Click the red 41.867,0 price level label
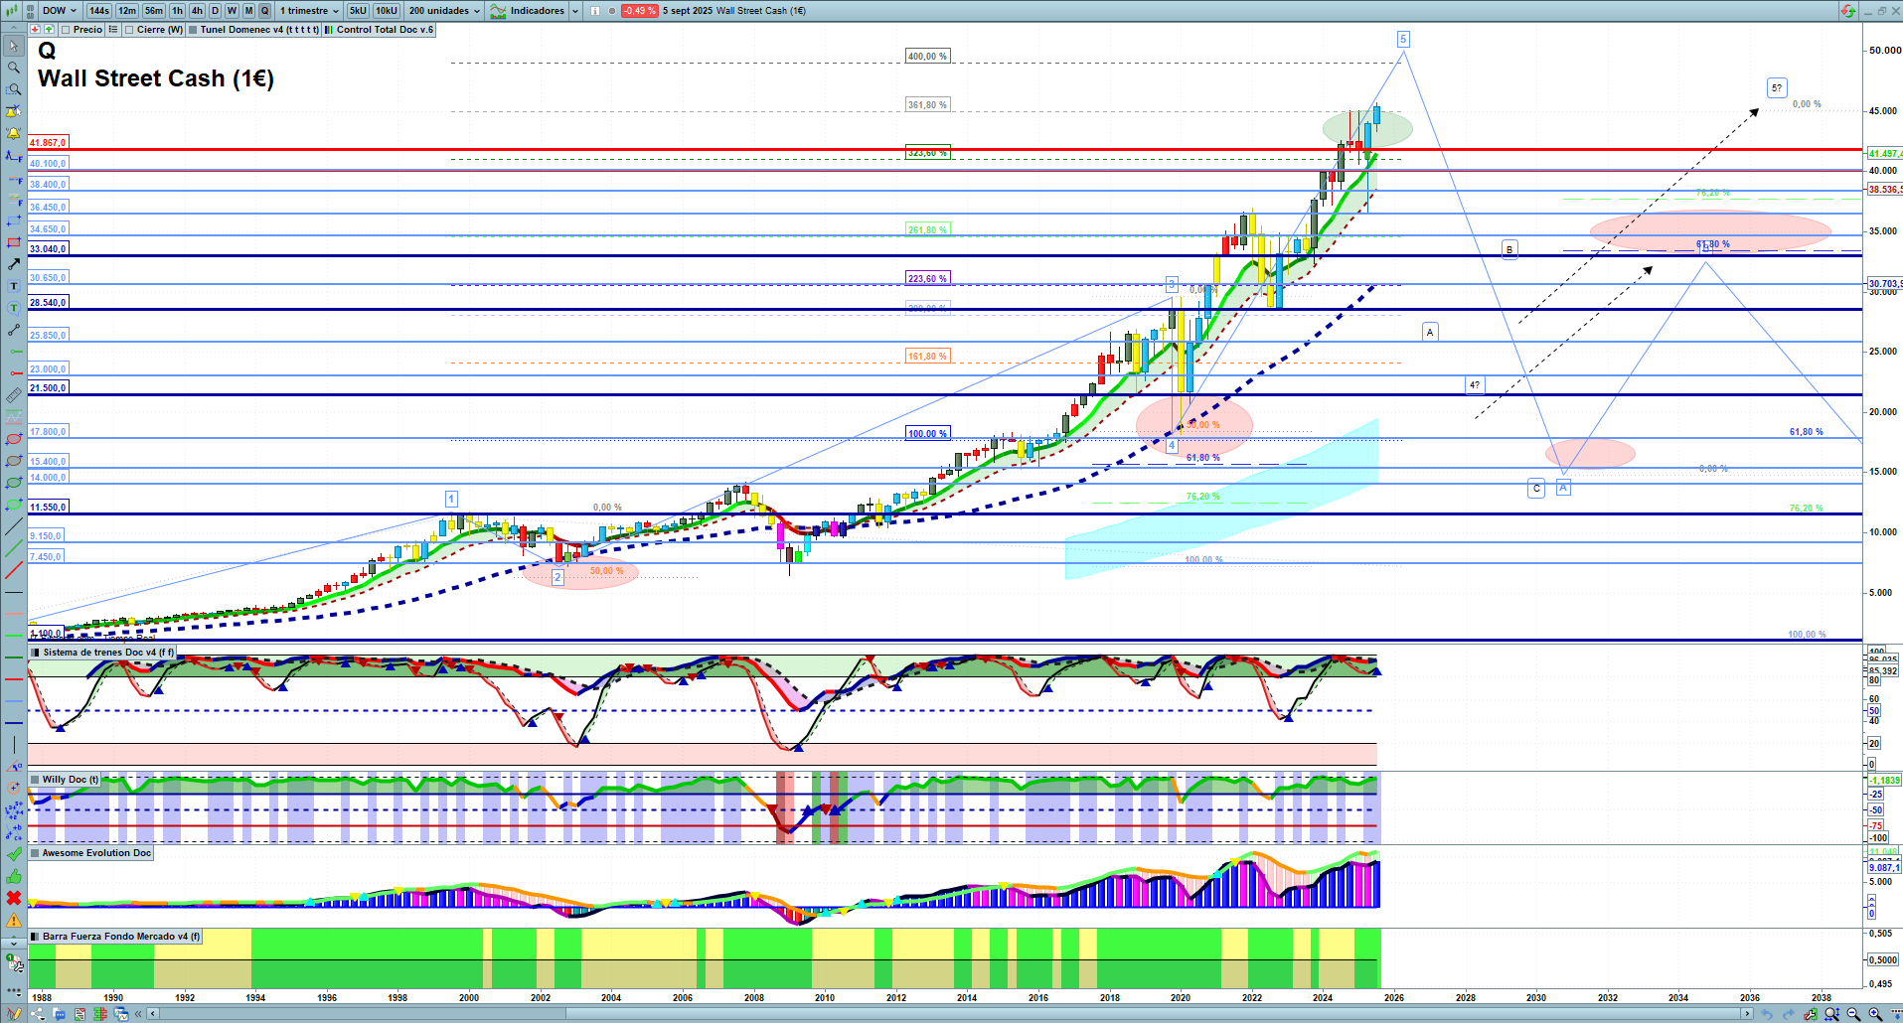This screenshot has height=1023, width=1903. [x=48, y=143]
